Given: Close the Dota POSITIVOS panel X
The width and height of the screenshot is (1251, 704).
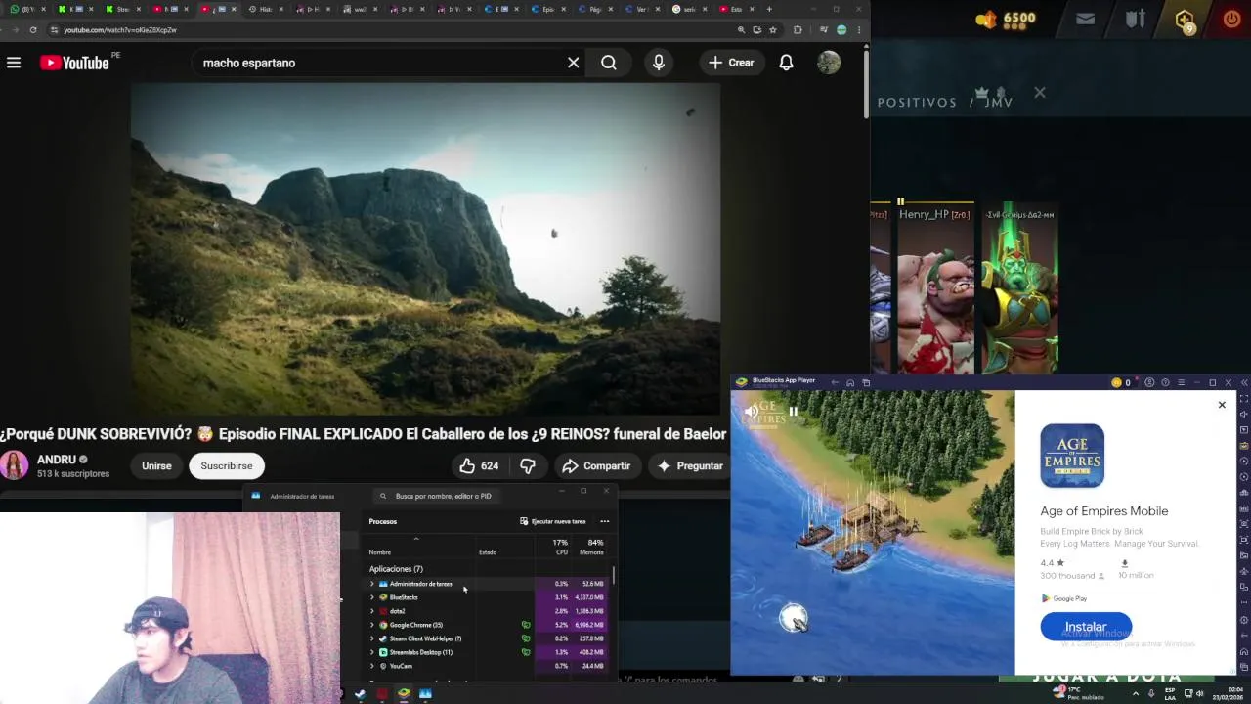Looking at the screenshot, I should (x=1040, y=93).
